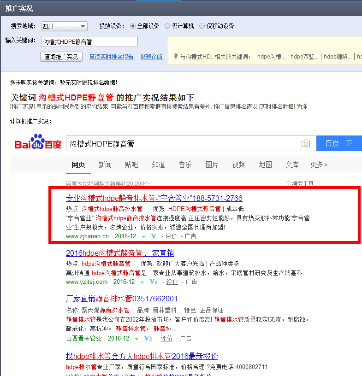This screenshot has width=362, height=376.
Task: Switch to the 网页 tab
Action: tap(78, 164)
